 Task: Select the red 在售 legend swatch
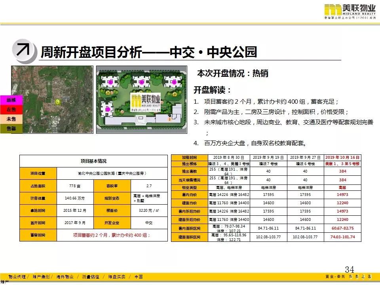[11, 110]
